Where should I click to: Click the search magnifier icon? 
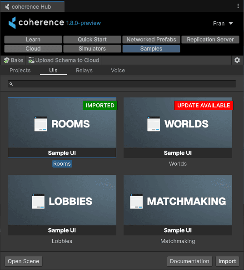pyautogui.click(x=11, y=84)
